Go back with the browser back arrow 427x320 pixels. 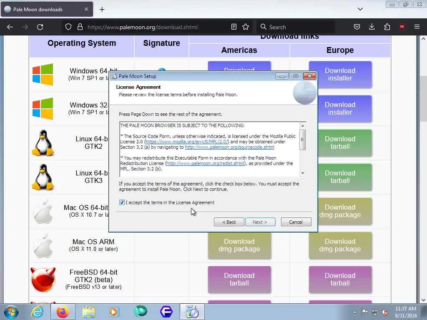[10, 27]
